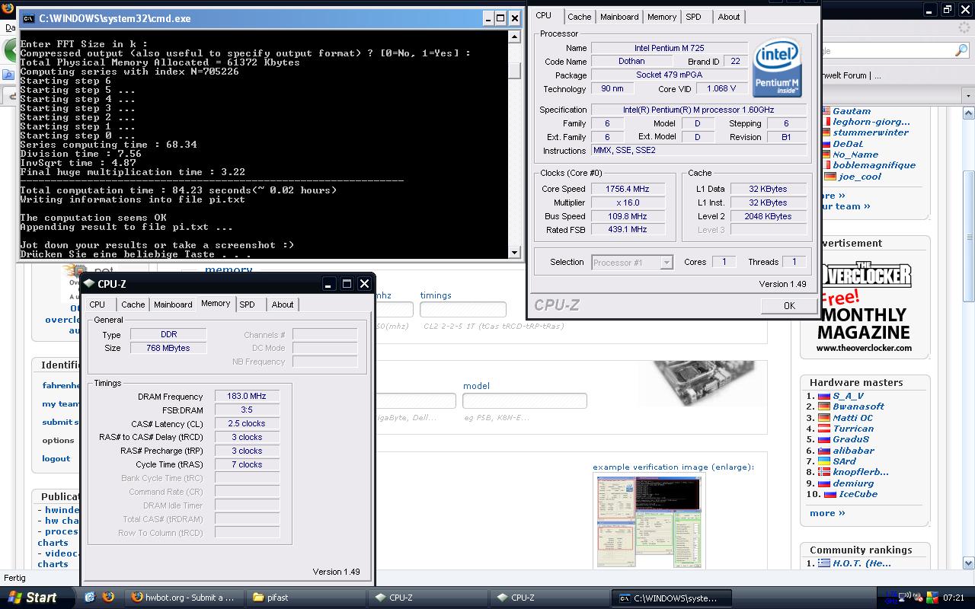Click the 'options' sidebar link
The height and width of the screenshot is (609, 975).
pyautogui.click(x=58, y=441)
